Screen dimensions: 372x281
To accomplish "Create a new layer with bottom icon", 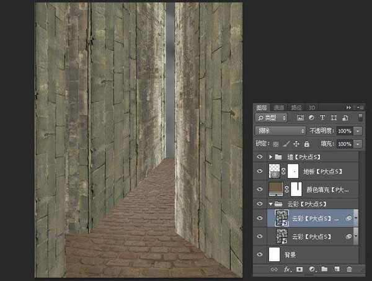I will tap(337, 269).
